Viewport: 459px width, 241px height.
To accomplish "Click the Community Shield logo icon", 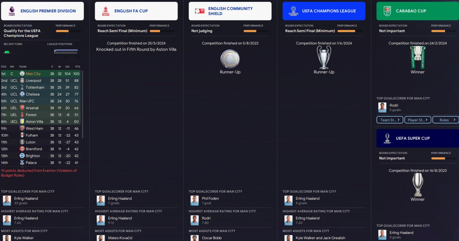I will (199, 11).
